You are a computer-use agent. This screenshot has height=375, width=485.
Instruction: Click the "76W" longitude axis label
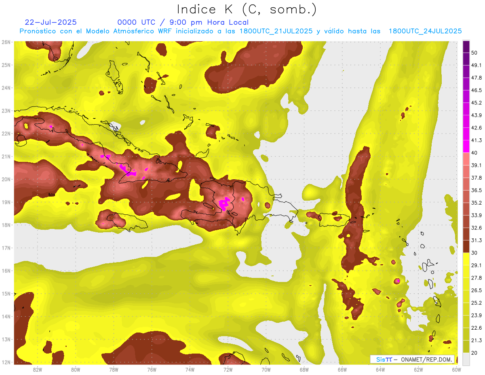[x=152, y=370]
